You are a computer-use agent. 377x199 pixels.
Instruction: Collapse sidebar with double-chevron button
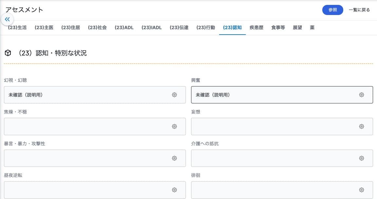point(7,19)
